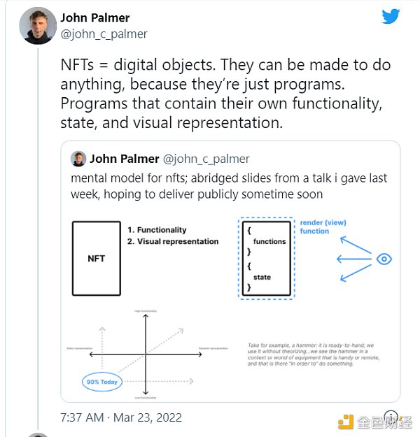Click John Palmer name in quoted tweet
420x437 pixels.
(124, 159)
